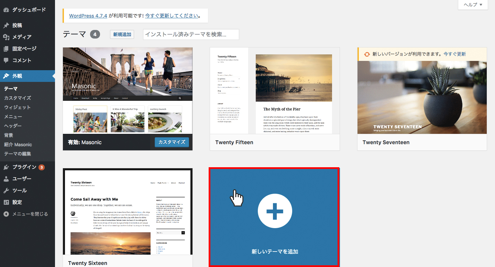The image size is (495, 267).
Task: Click the Settings sliders icon
Action: 6,202
